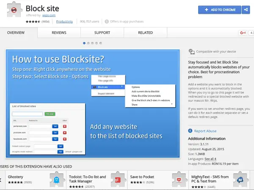Click the in-app purchases info icon
Screen dimensions: 254x190
pyautogui.click(x=107, y=22)
